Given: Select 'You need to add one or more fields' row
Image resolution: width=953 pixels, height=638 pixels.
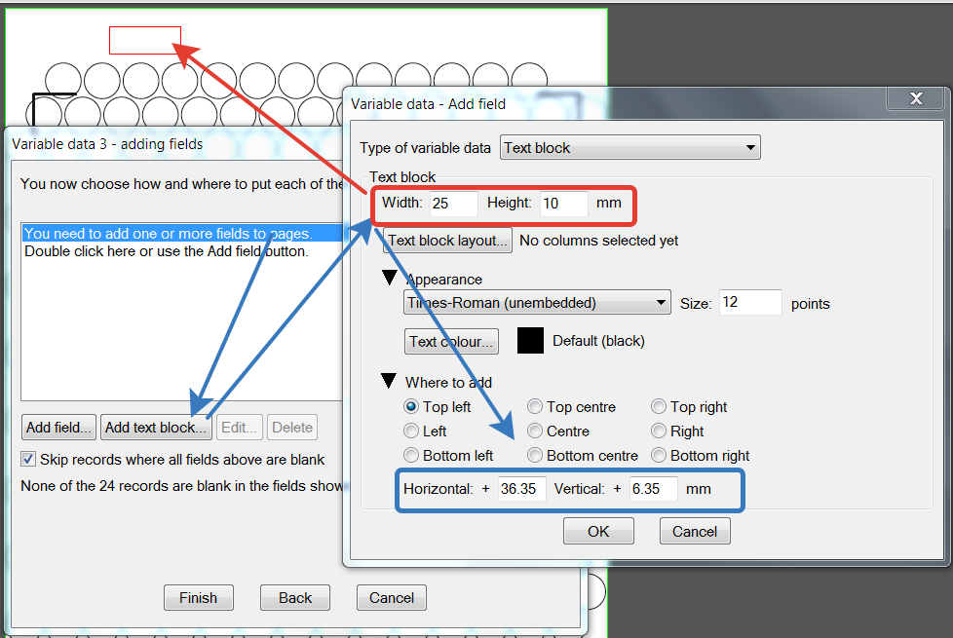Looking at the screenshot, I should pos(182,234).
